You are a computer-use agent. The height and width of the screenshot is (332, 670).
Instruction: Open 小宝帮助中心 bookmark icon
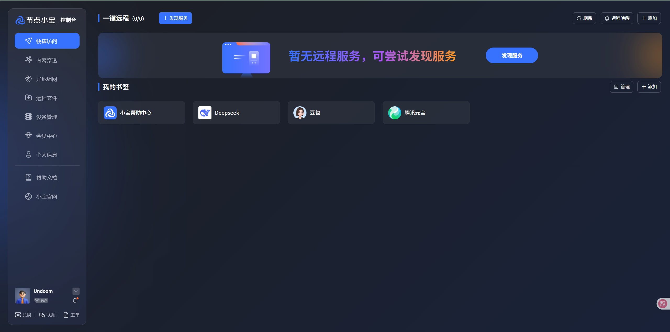pyautogui.click(x=110, y=113)
